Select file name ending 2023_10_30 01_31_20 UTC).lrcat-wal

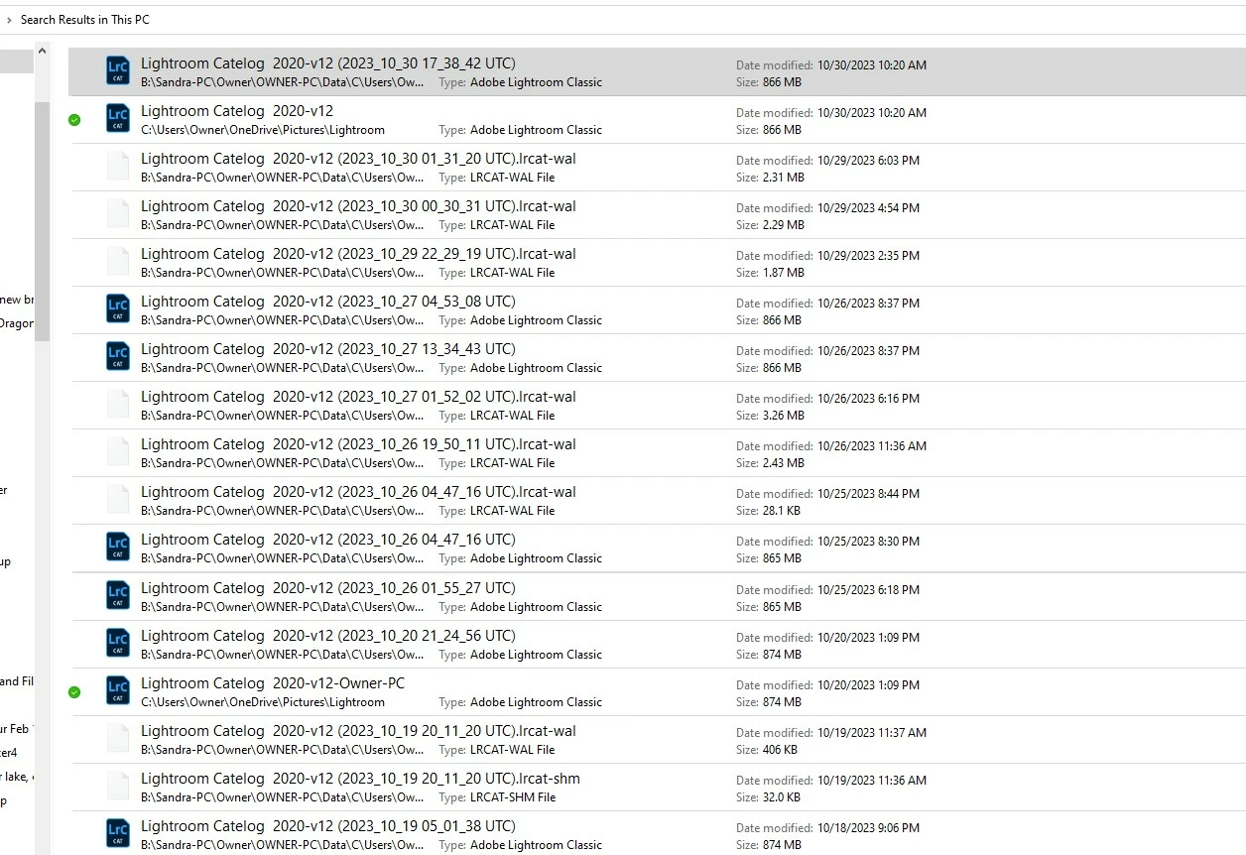tap(358, 159)
